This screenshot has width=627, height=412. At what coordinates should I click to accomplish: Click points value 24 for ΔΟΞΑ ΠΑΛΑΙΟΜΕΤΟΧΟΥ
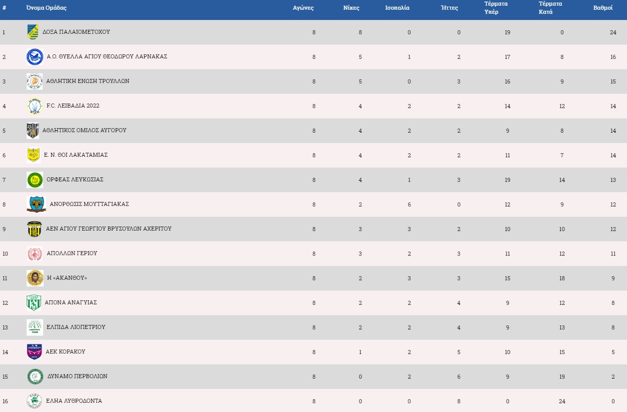tap(613, 32)
